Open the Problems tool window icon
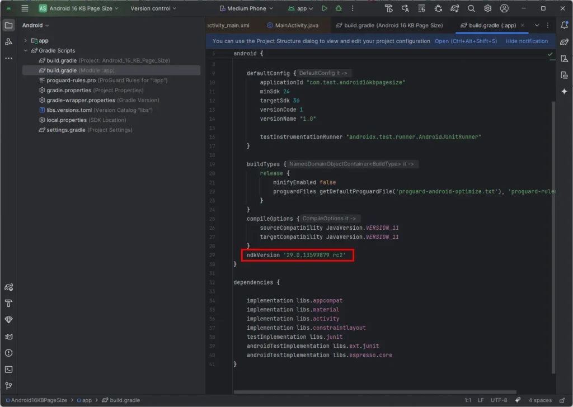Viewport: 573px width, 407px height. (x=9, y=353)
